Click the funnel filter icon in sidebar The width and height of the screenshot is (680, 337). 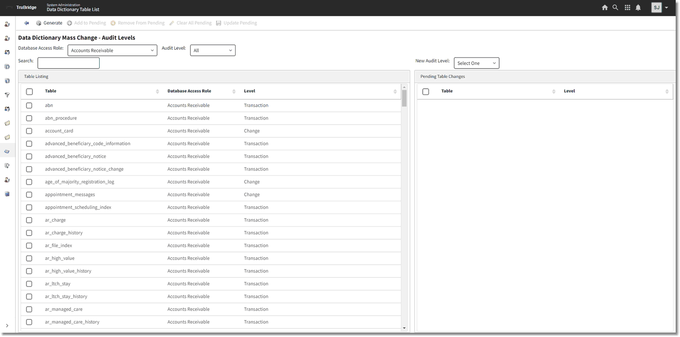tap(7, 95)
